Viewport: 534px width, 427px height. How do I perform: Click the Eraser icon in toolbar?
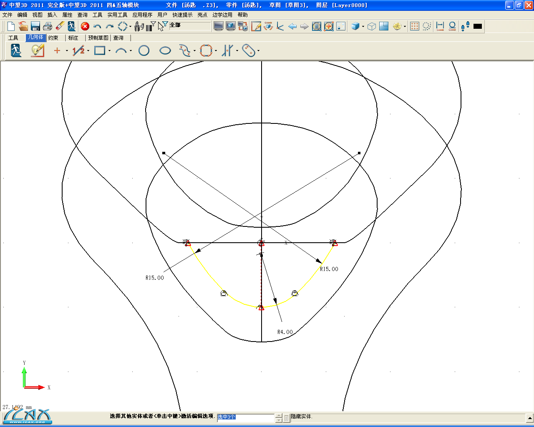pos(60,26)
